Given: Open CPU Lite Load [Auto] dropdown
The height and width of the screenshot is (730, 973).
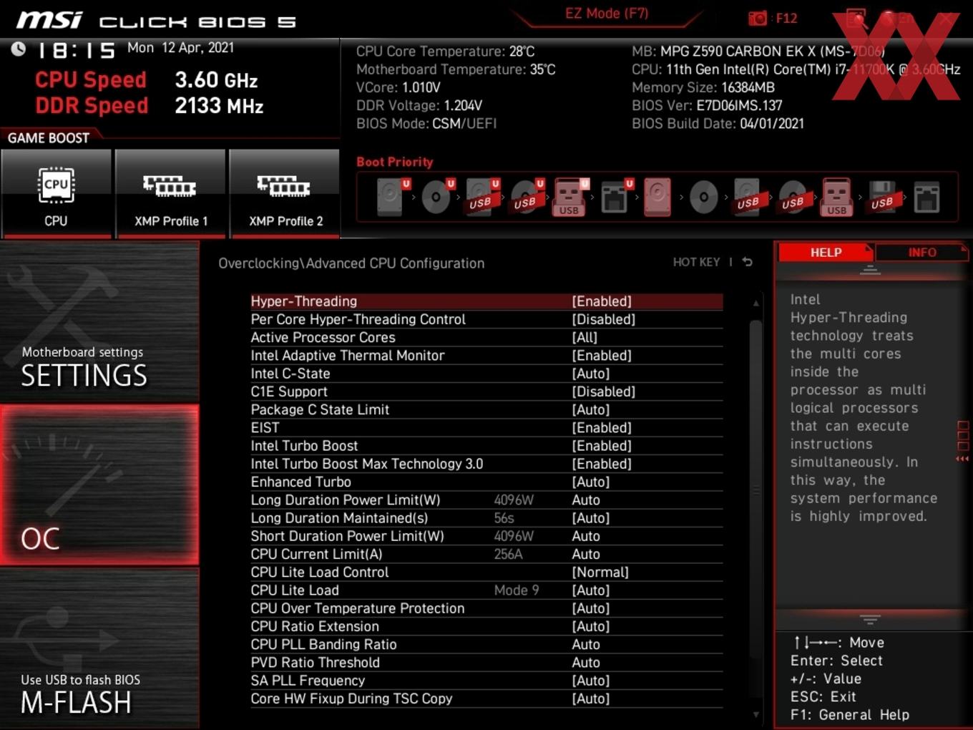Looking at the screenshot, I should pyautogui.click(x=591, y=590).
